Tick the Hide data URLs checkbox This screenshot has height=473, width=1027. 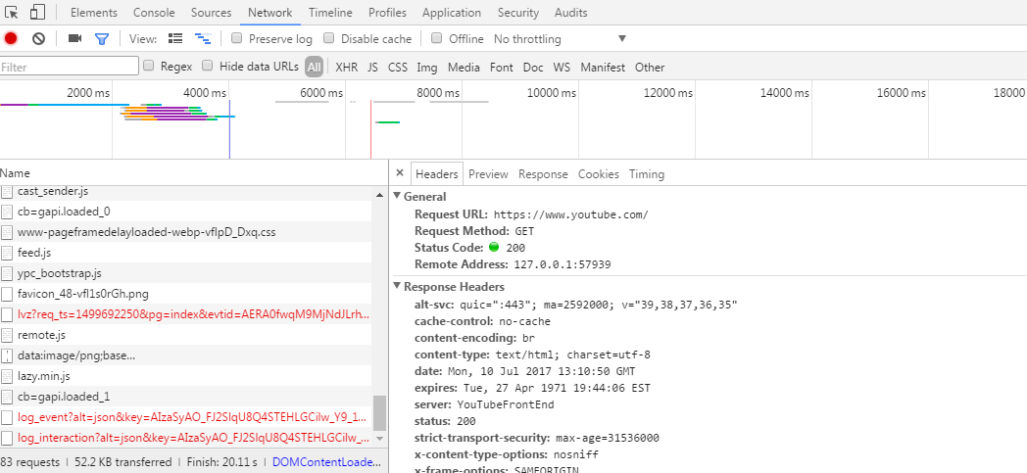tap(208, 67)
